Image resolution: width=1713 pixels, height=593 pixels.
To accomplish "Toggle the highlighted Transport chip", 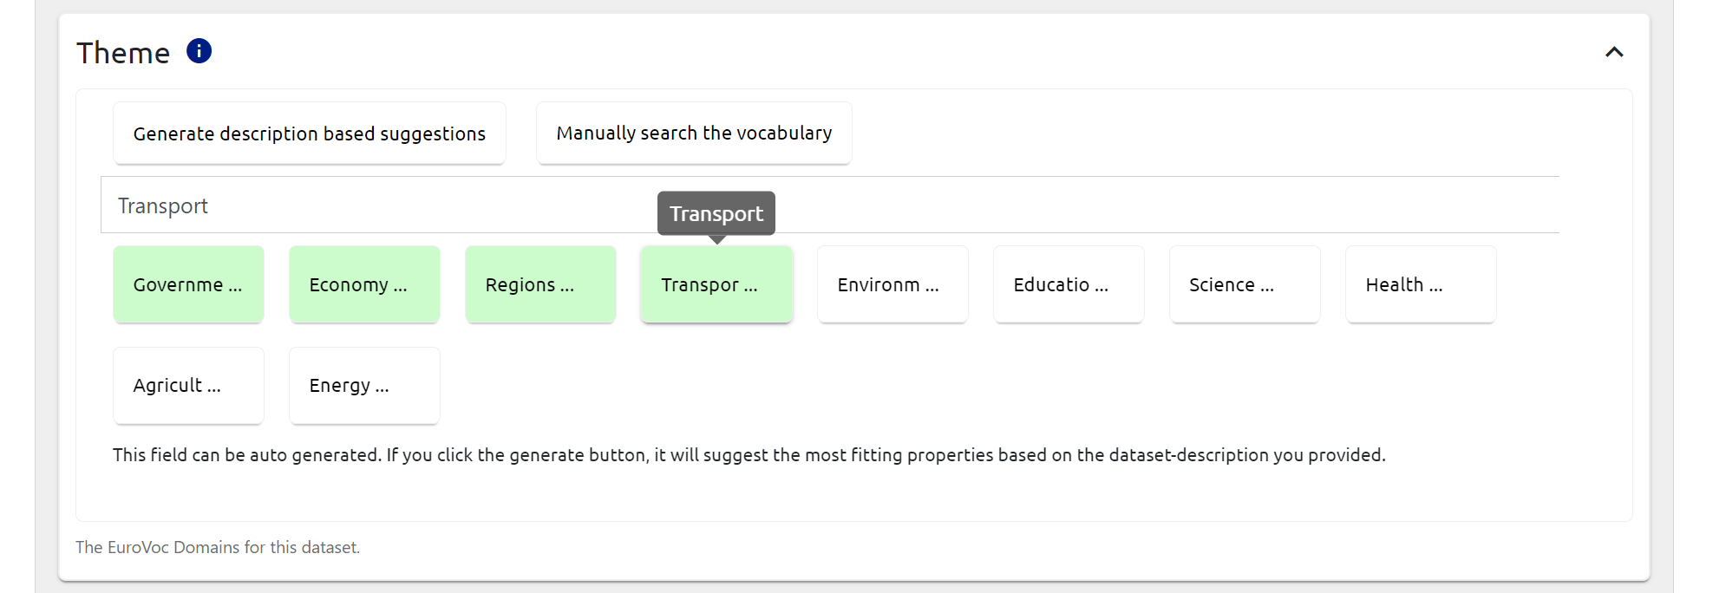I will click(x=716, y=284).
